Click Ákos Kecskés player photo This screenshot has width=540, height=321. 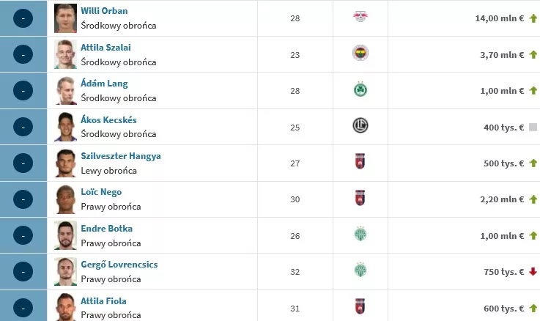(x=65, y=127)
